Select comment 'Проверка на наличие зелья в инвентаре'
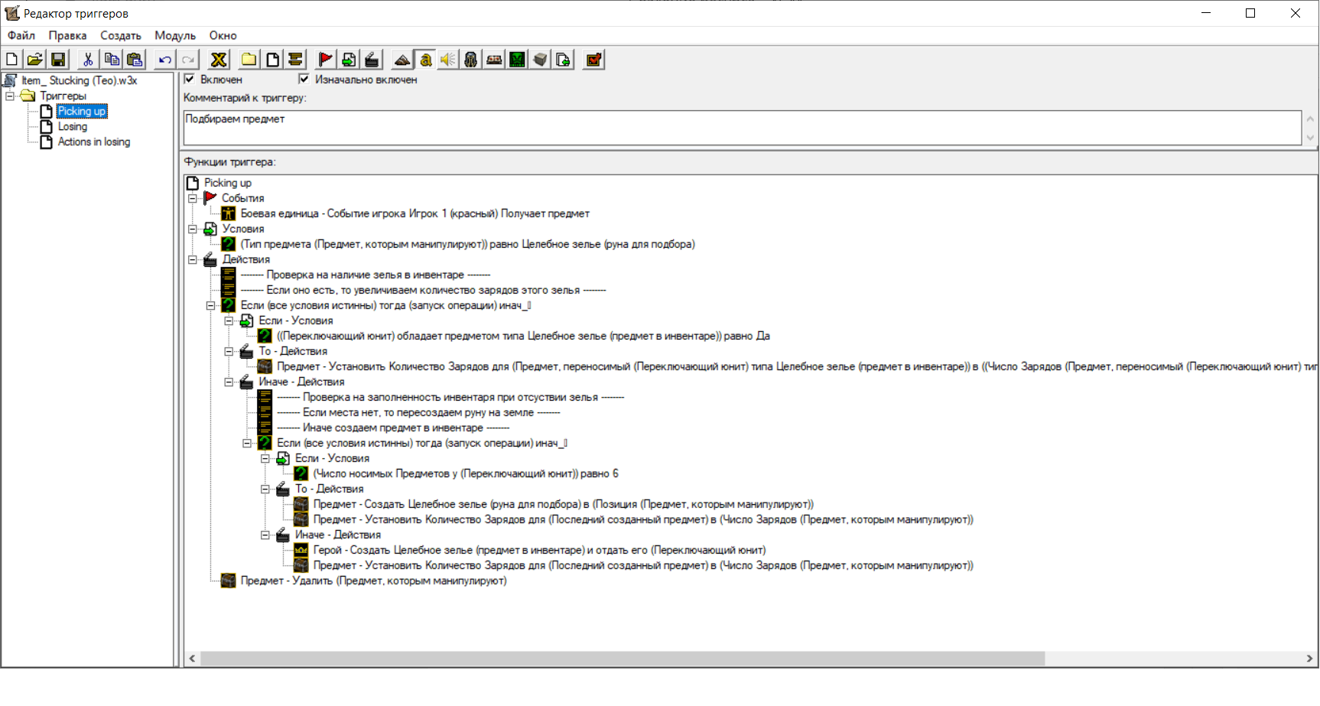This screenshot has width=1320, height=706. pyautogui.click(x=366, y=275)
